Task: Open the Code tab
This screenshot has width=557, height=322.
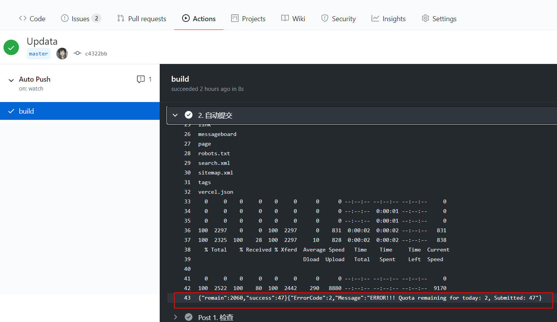Action: point(32,18)
